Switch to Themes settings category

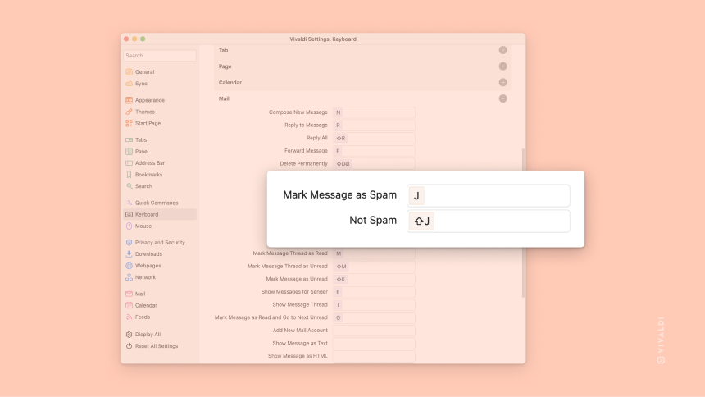pyautogui.click(x=145, y=112)
